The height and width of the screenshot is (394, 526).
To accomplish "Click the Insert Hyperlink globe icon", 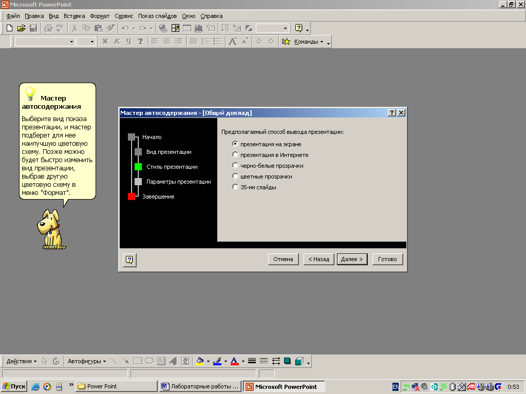I will [163, 28].
